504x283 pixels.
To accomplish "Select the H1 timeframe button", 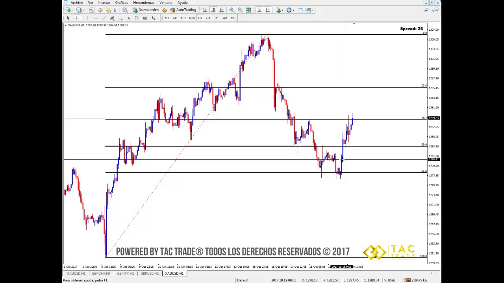I will pos(200,18).
